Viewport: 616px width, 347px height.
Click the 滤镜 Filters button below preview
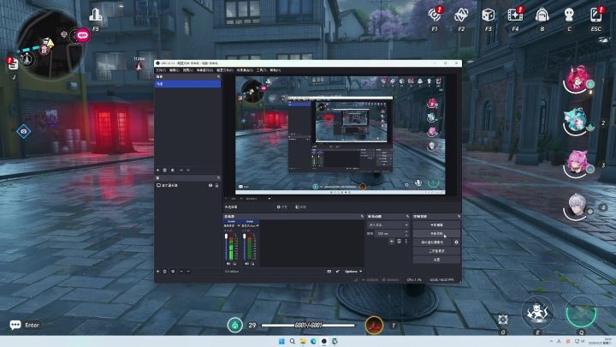tap(300, 206)
